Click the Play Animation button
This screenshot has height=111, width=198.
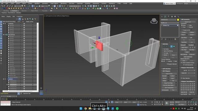157,102
